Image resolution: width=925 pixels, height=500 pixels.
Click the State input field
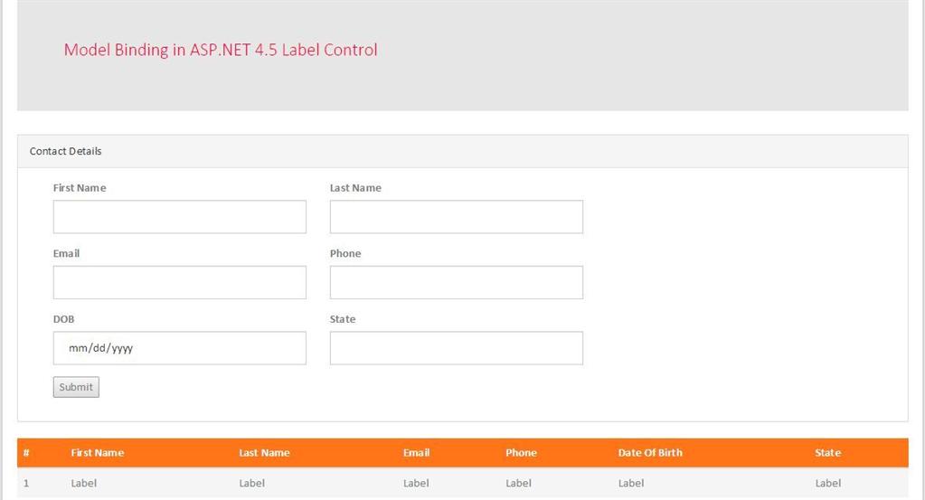coord(456,348)
